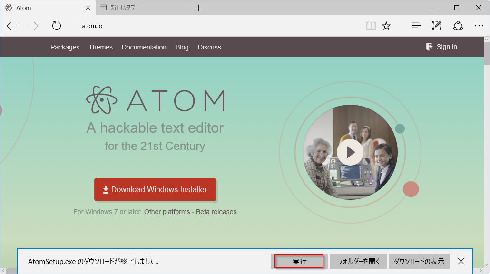Run the download with 実行 button

[x=299, y=261]
